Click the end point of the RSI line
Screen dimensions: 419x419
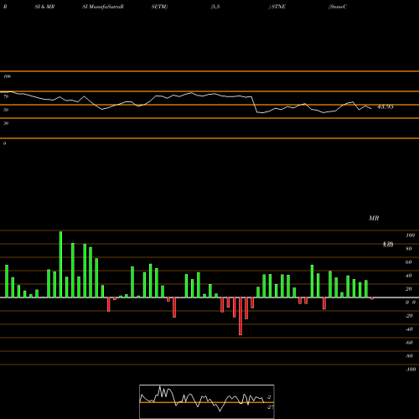coord(371,108)
